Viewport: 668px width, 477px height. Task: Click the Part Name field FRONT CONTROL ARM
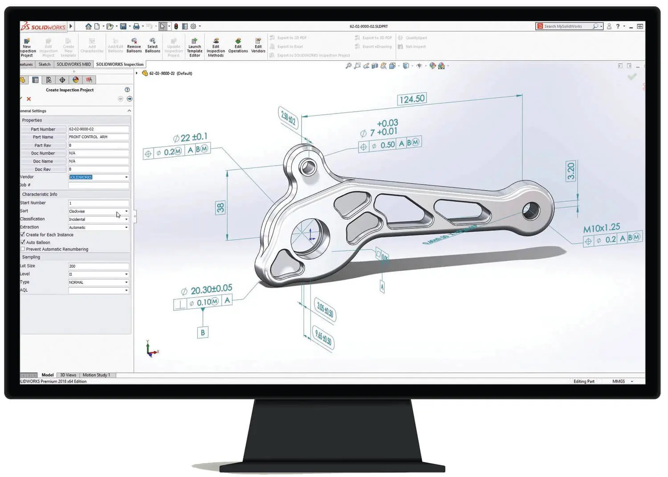tap(98, 137)
